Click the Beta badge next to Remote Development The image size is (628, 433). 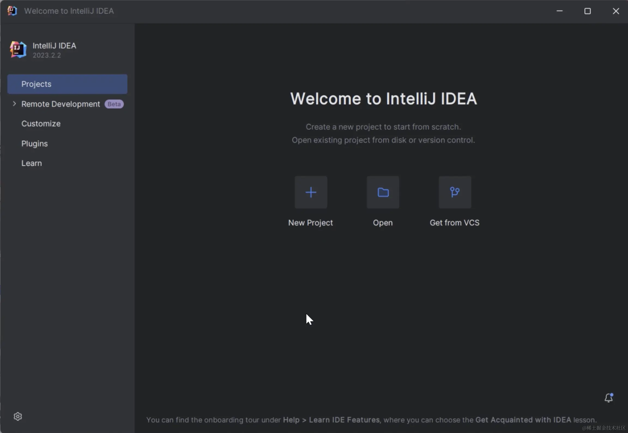click(114, 104)
